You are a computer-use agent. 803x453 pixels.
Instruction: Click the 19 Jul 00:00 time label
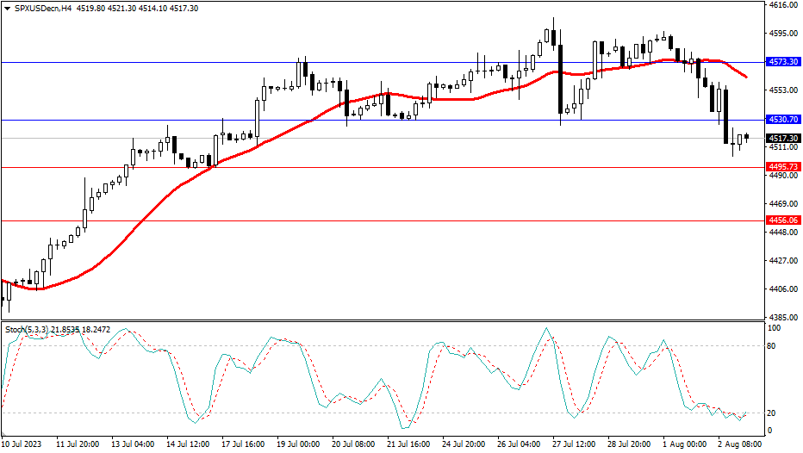(x=297, y=444)
